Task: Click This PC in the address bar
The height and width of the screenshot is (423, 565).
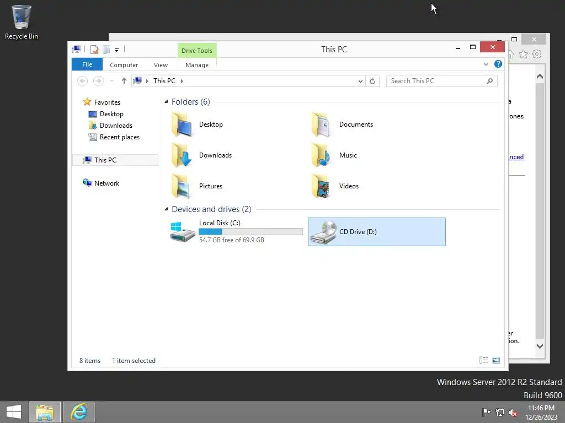Action: coord(164,81)
